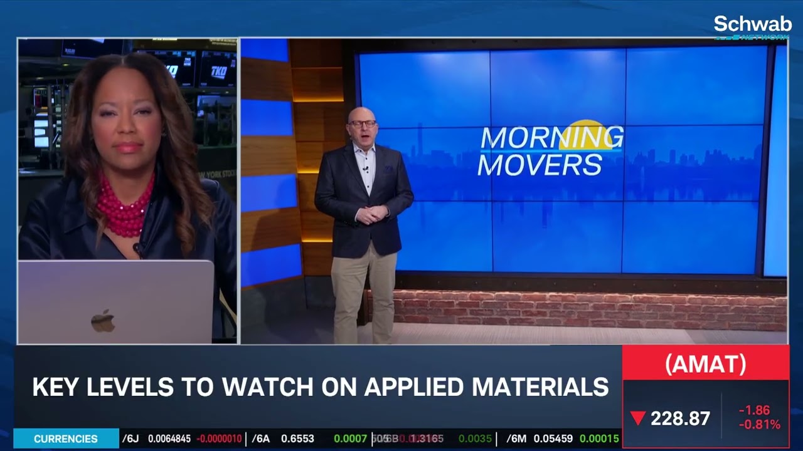Click the /6M price 0.05459

click(553, 438)
